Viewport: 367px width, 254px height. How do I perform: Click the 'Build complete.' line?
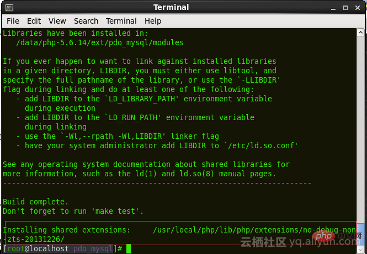click(35, 202)
